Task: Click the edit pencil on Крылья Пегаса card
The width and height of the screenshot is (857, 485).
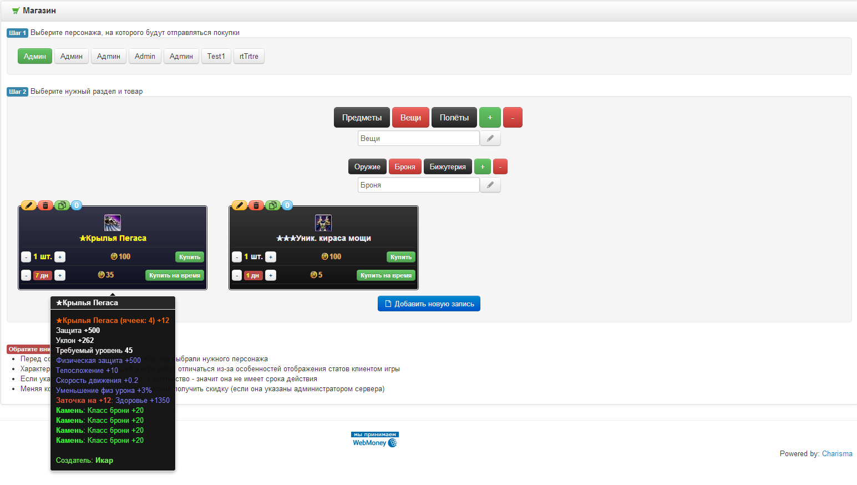Action: [x=29, y=205]
